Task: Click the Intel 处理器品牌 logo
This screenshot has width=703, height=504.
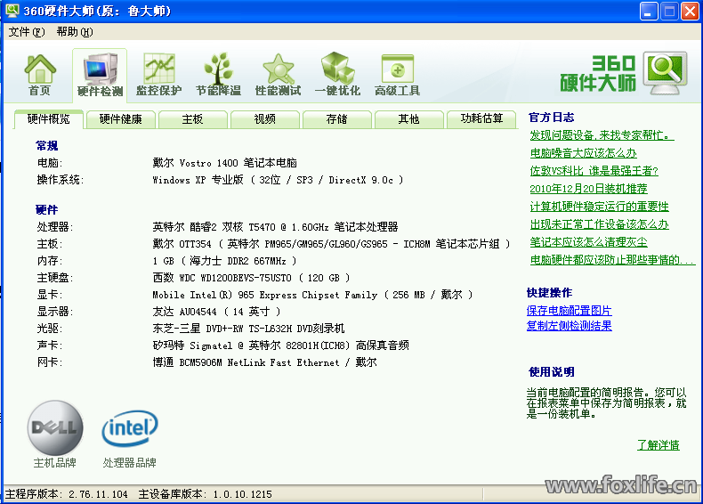Action: (x=130, y=429)
